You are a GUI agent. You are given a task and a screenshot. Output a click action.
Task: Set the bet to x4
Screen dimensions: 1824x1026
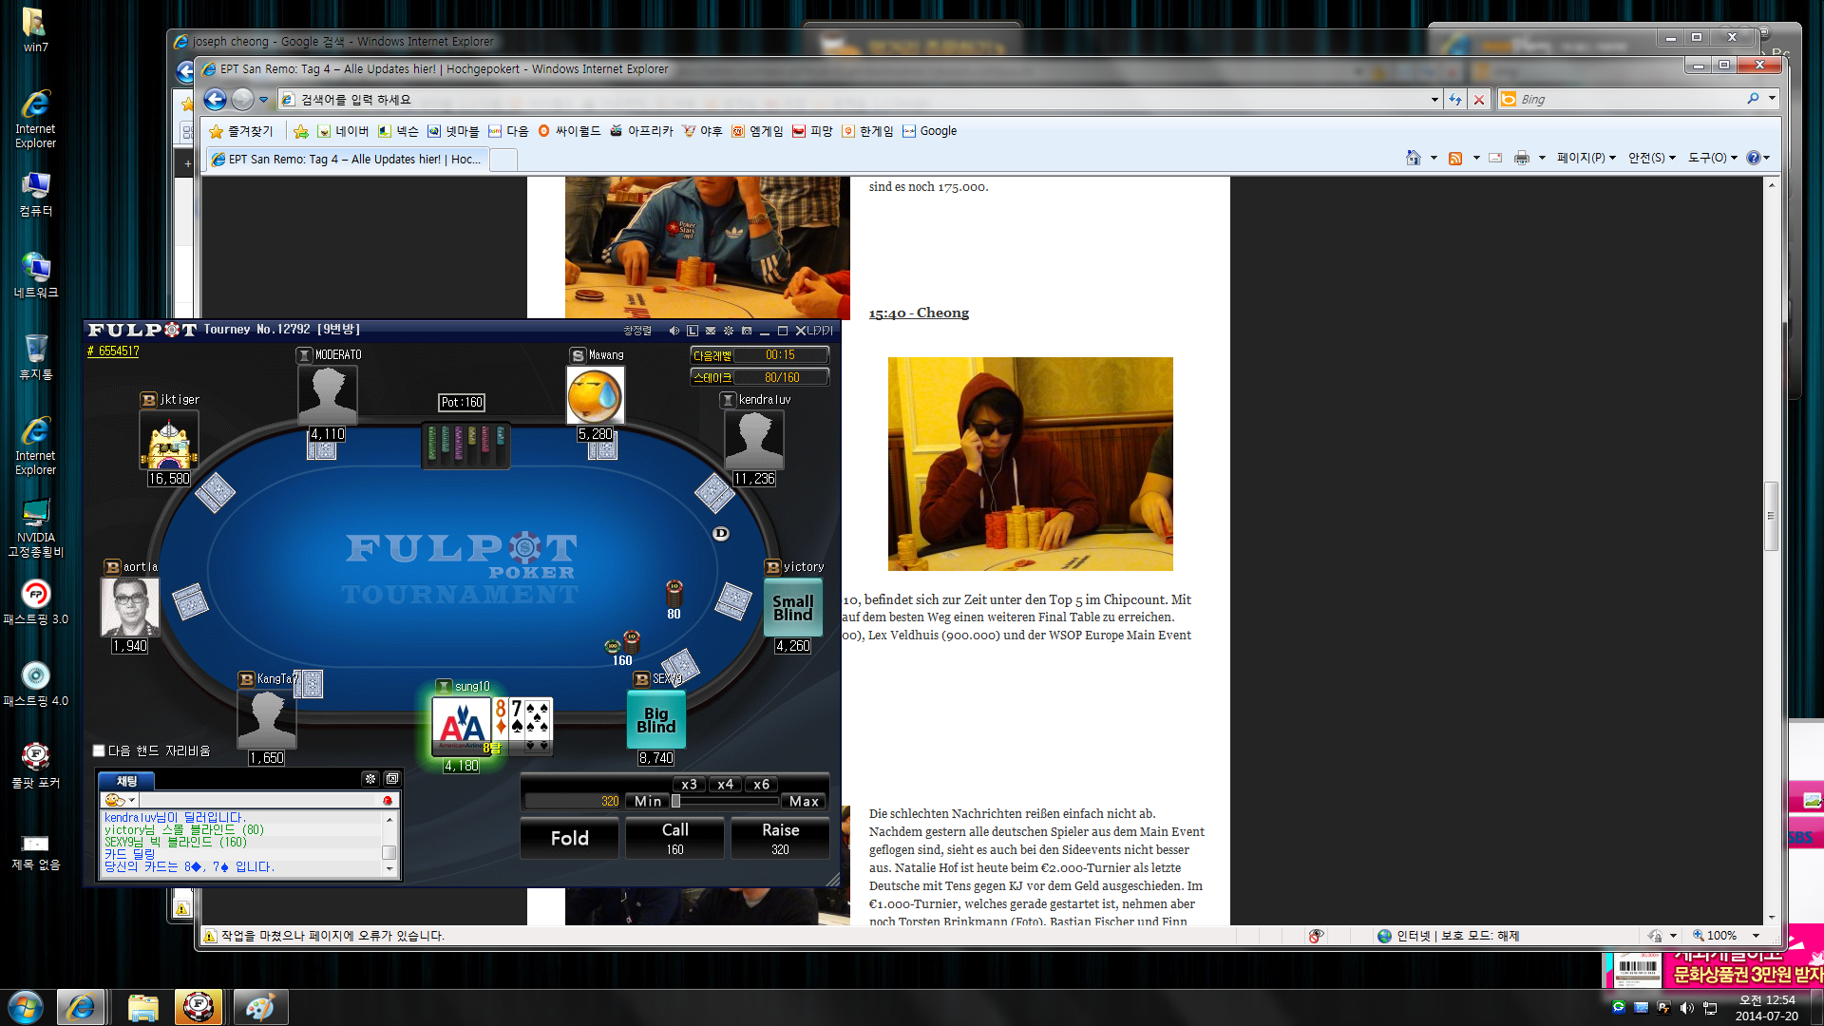(725, 785)
